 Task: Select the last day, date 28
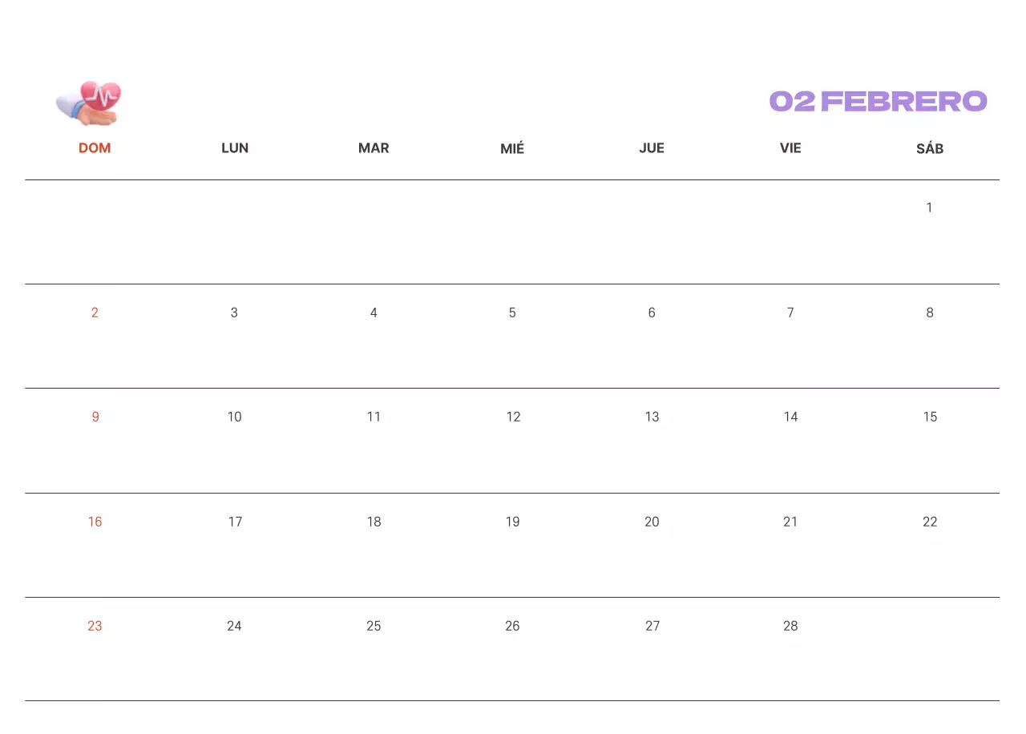(790, 626)
